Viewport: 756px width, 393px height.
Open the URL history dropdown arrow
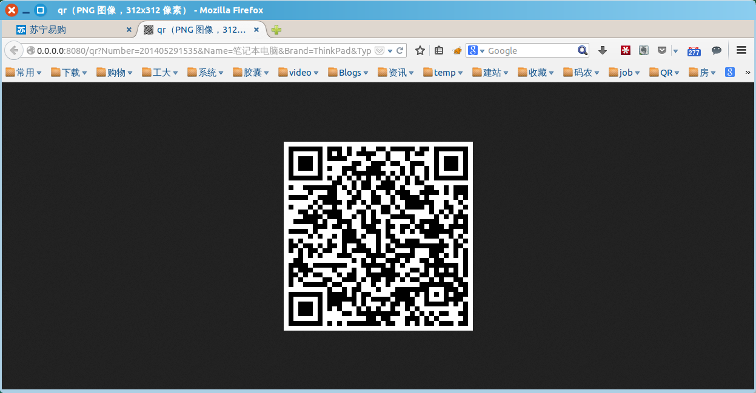[390, 51]
